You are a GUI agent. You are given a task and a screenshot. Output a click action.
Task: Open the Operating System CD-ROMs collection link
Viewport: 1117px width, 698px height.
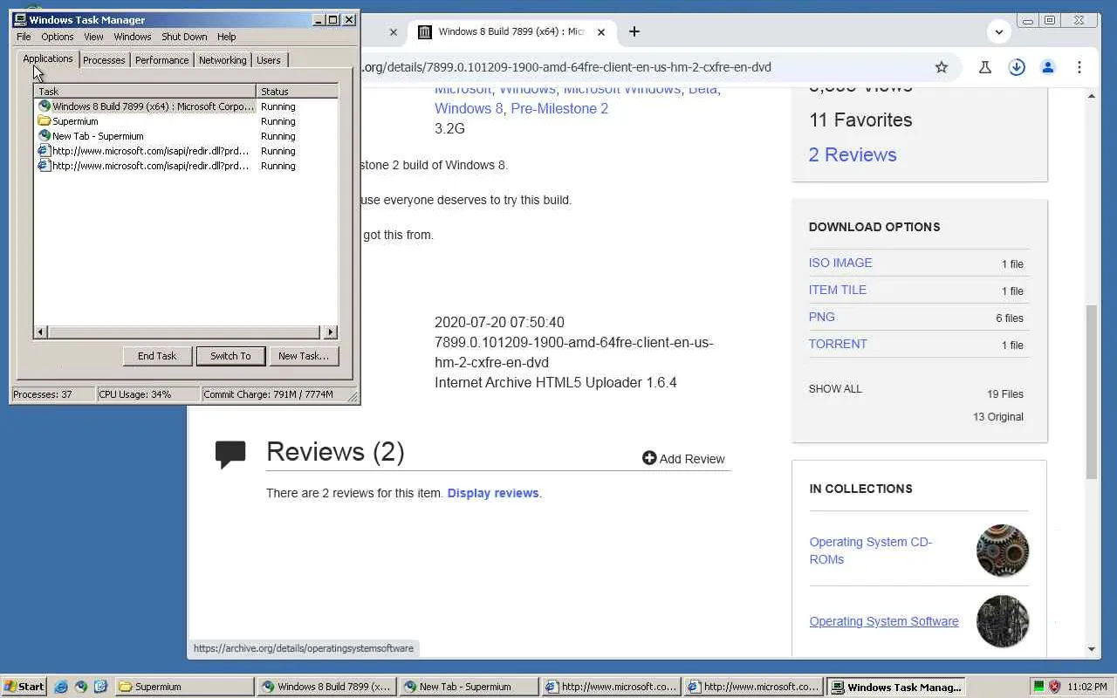click(871, 551)
